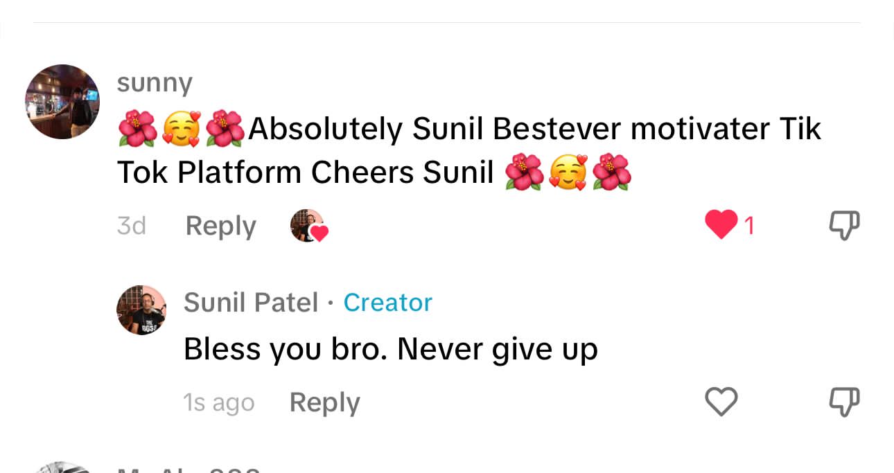Click the "1s ago" timestamp on the reply
The image size is (894, 473).
coord(219,402)
